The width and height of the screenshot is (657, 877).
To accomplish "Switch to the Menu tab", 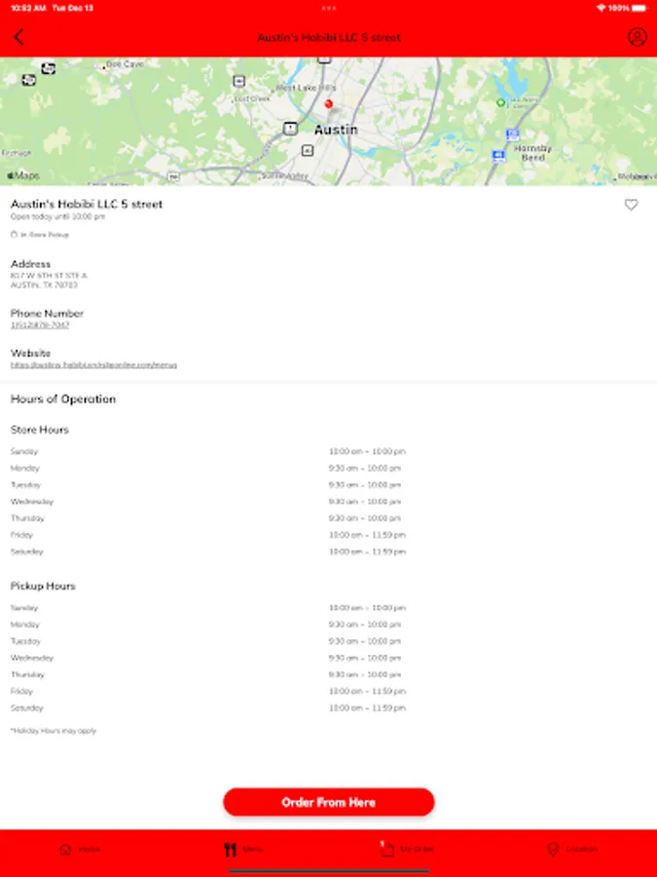I will (243, 849).
